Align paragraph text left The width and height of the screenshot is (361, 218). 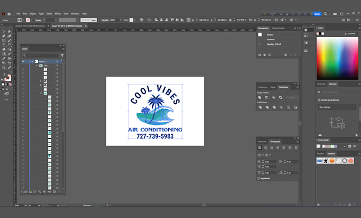point(260,148)
